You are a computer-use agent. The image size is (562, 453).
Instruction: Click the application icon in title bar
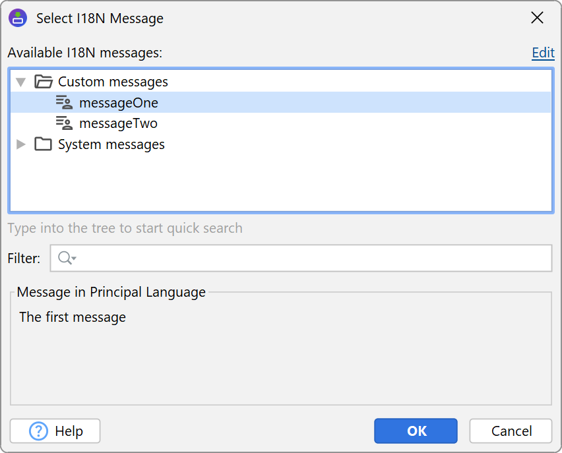[x=18, y=18]
